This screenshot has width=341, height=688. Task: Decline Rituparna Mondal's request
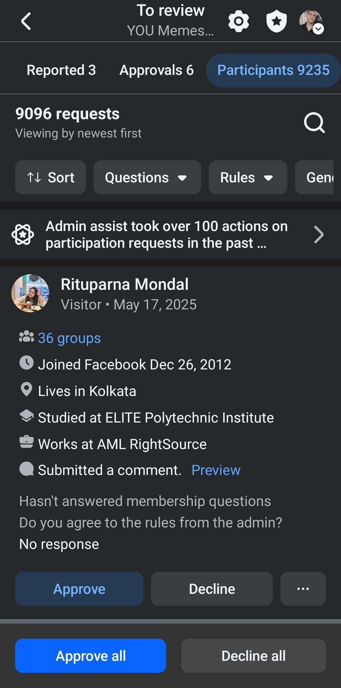(x=212, y=589)
